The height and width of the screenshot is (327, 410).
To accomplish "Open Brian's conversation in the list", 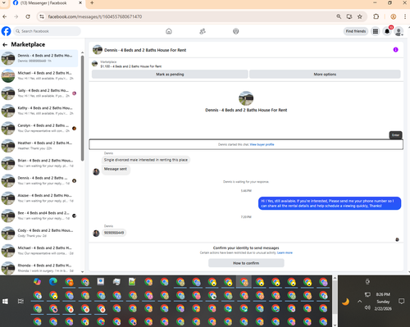I will pyautogui.click(x=39, y=163).
